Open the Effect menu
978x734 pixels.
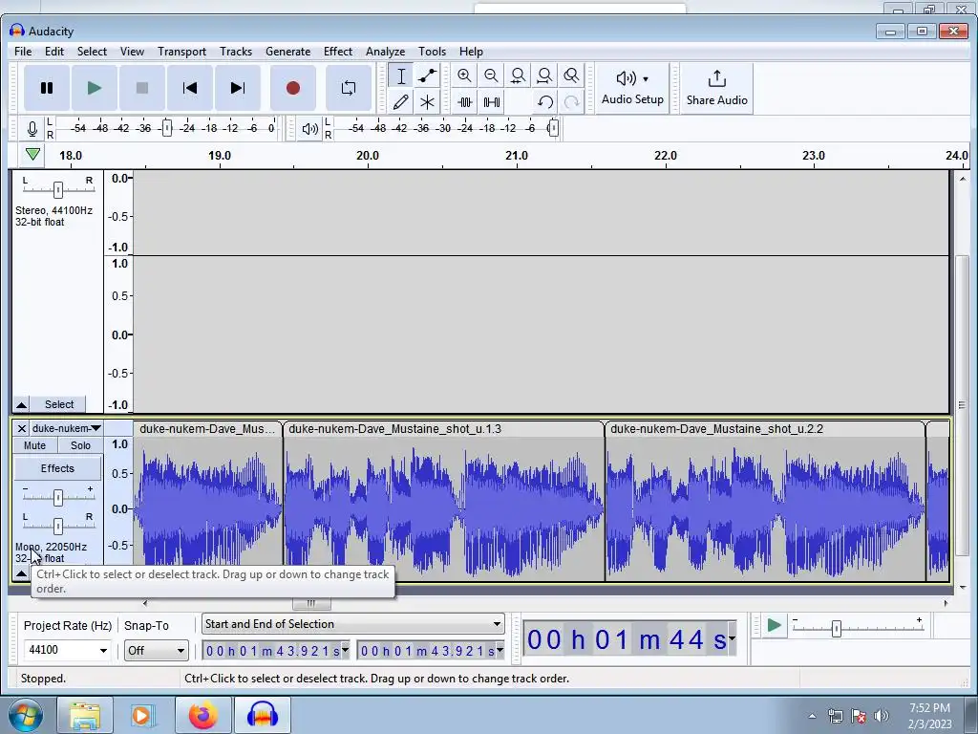(x=337, y=52)
